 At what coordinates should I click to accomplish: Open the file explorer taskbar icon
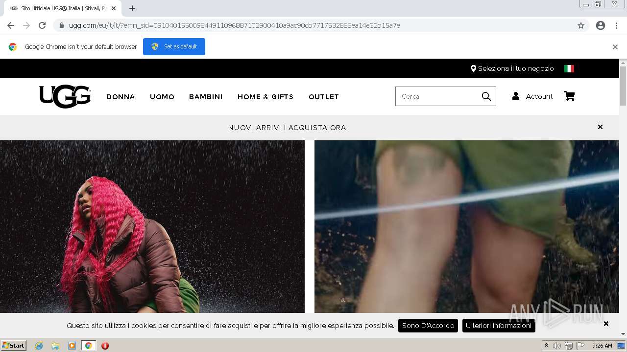point(55,346)
